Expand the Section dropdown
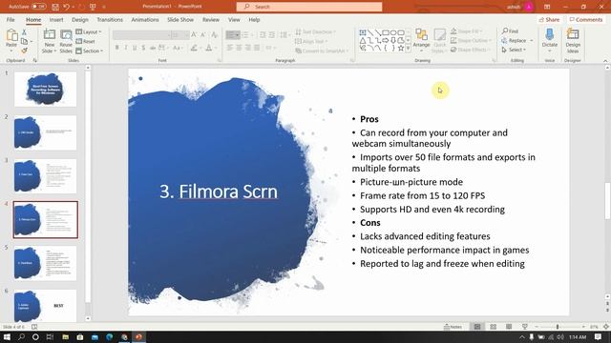611x343 pixels. 89,50
